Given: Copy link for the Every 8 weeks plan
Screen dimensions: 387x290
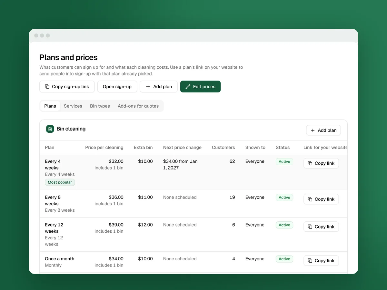Looking at the screenshot, I should [x=321, y=199].
